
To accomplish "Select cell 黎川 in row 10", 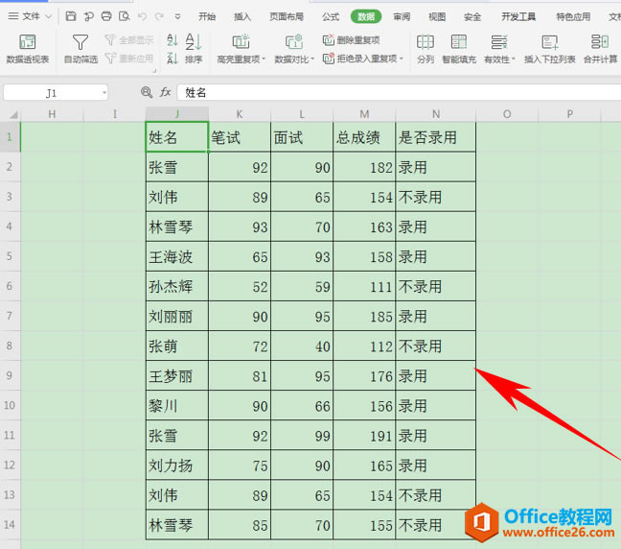I will (x=177, y=405).
